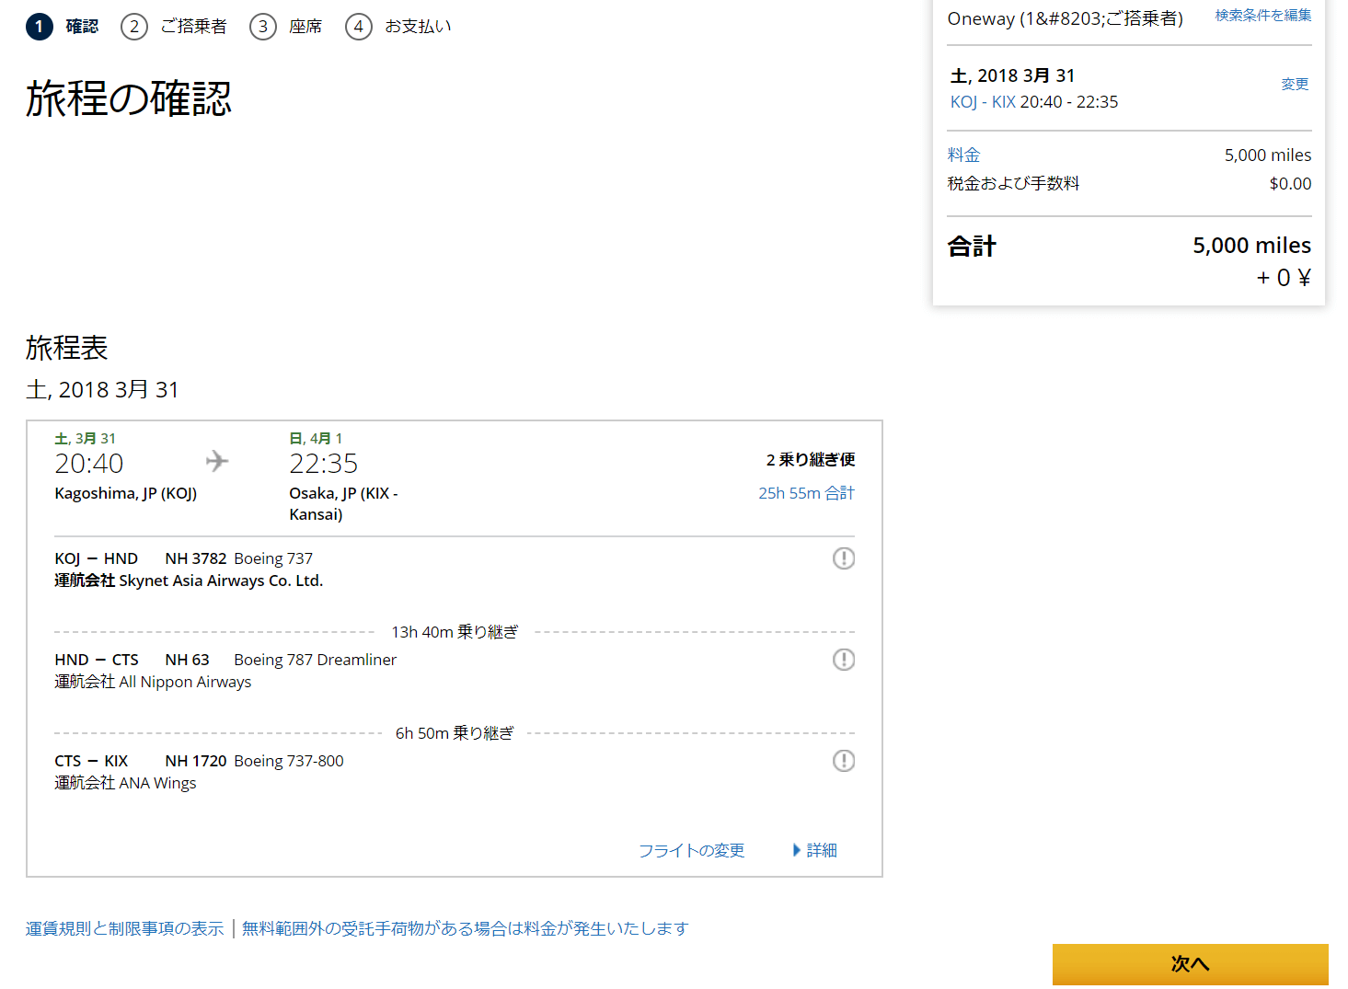Click step 4 circle for お支払い
This screenshot has width=1348, height=989.
point(359,27)
